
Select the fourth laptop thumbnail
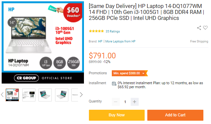(x=62, y=95)
